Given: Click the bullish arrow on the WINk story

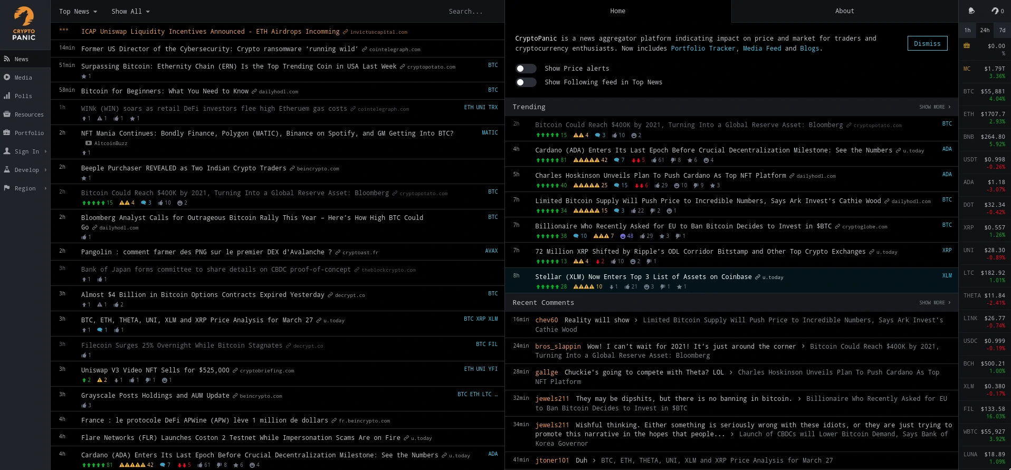Looking at the screenshot, I should point(83,119).
